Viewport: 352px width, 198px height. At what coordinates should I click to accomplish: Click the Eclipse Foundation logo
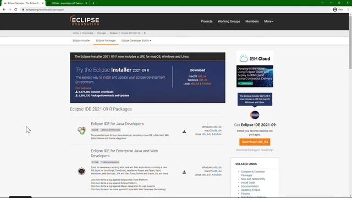coord(85,21)
